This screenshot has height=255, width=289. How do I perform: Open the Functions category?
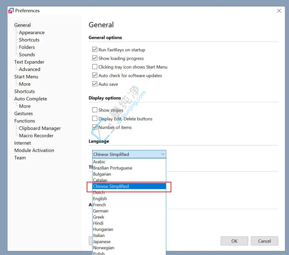tap(25, 121)
